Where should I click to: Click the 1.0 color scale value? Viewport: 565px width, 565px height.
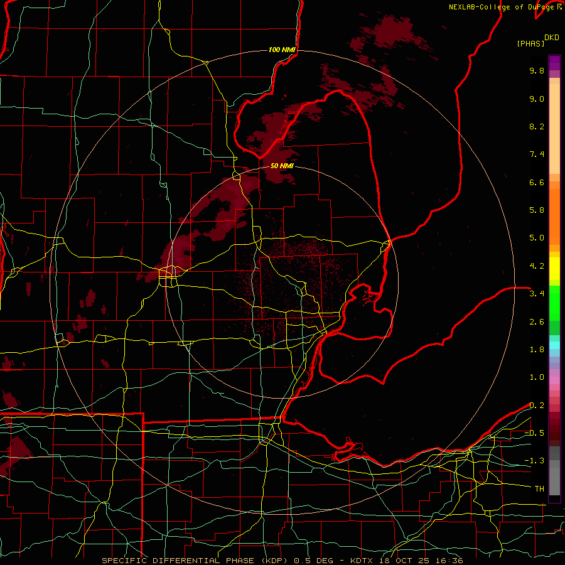[537, 377]
